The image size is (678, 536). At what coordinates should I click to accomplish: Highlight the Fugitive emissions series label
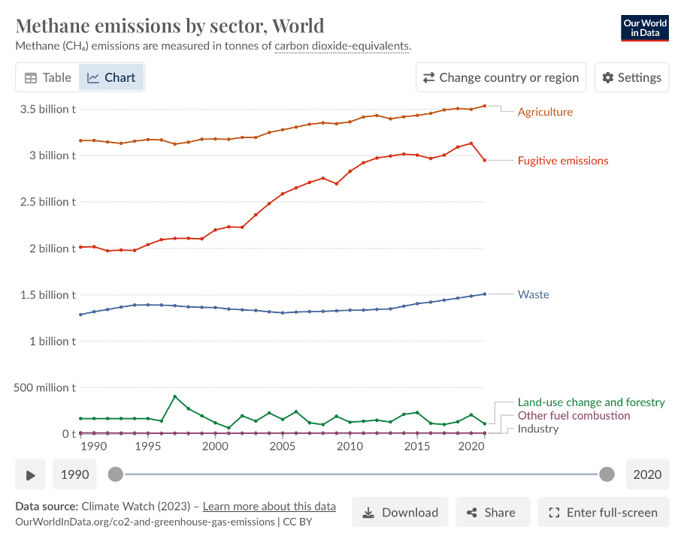pyautogui.click(x=563, y=161)
